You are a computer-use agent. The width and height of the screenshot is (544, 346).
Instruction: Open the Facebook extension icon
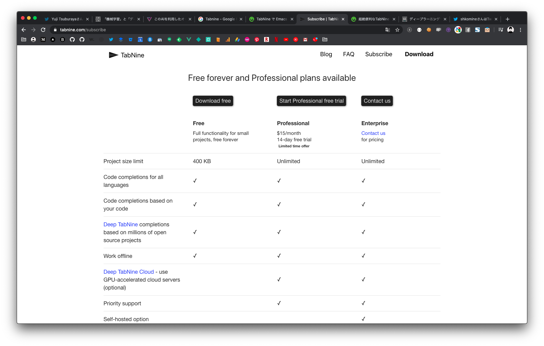tap(468, 30)
